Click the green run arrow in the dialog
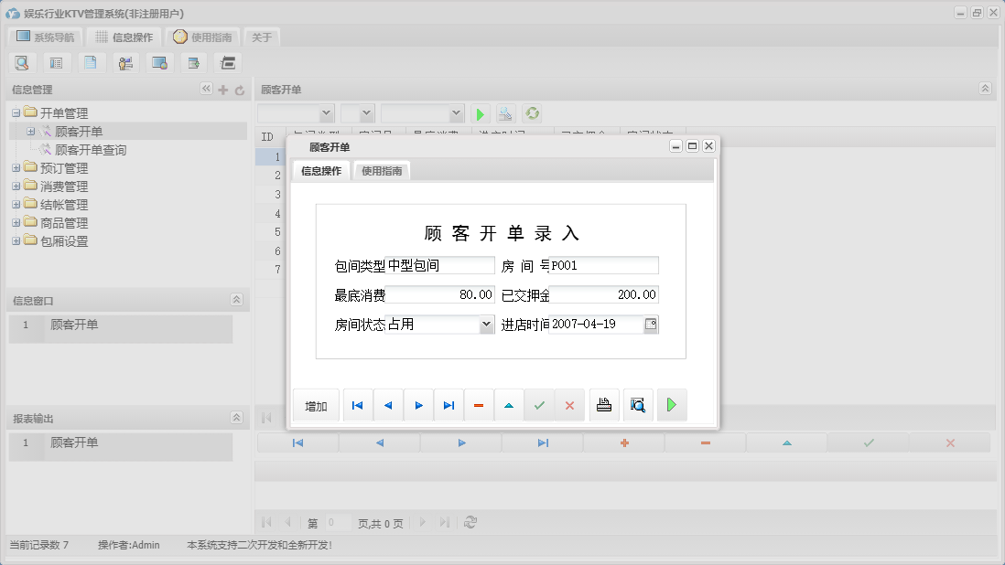 coord(671,404)
